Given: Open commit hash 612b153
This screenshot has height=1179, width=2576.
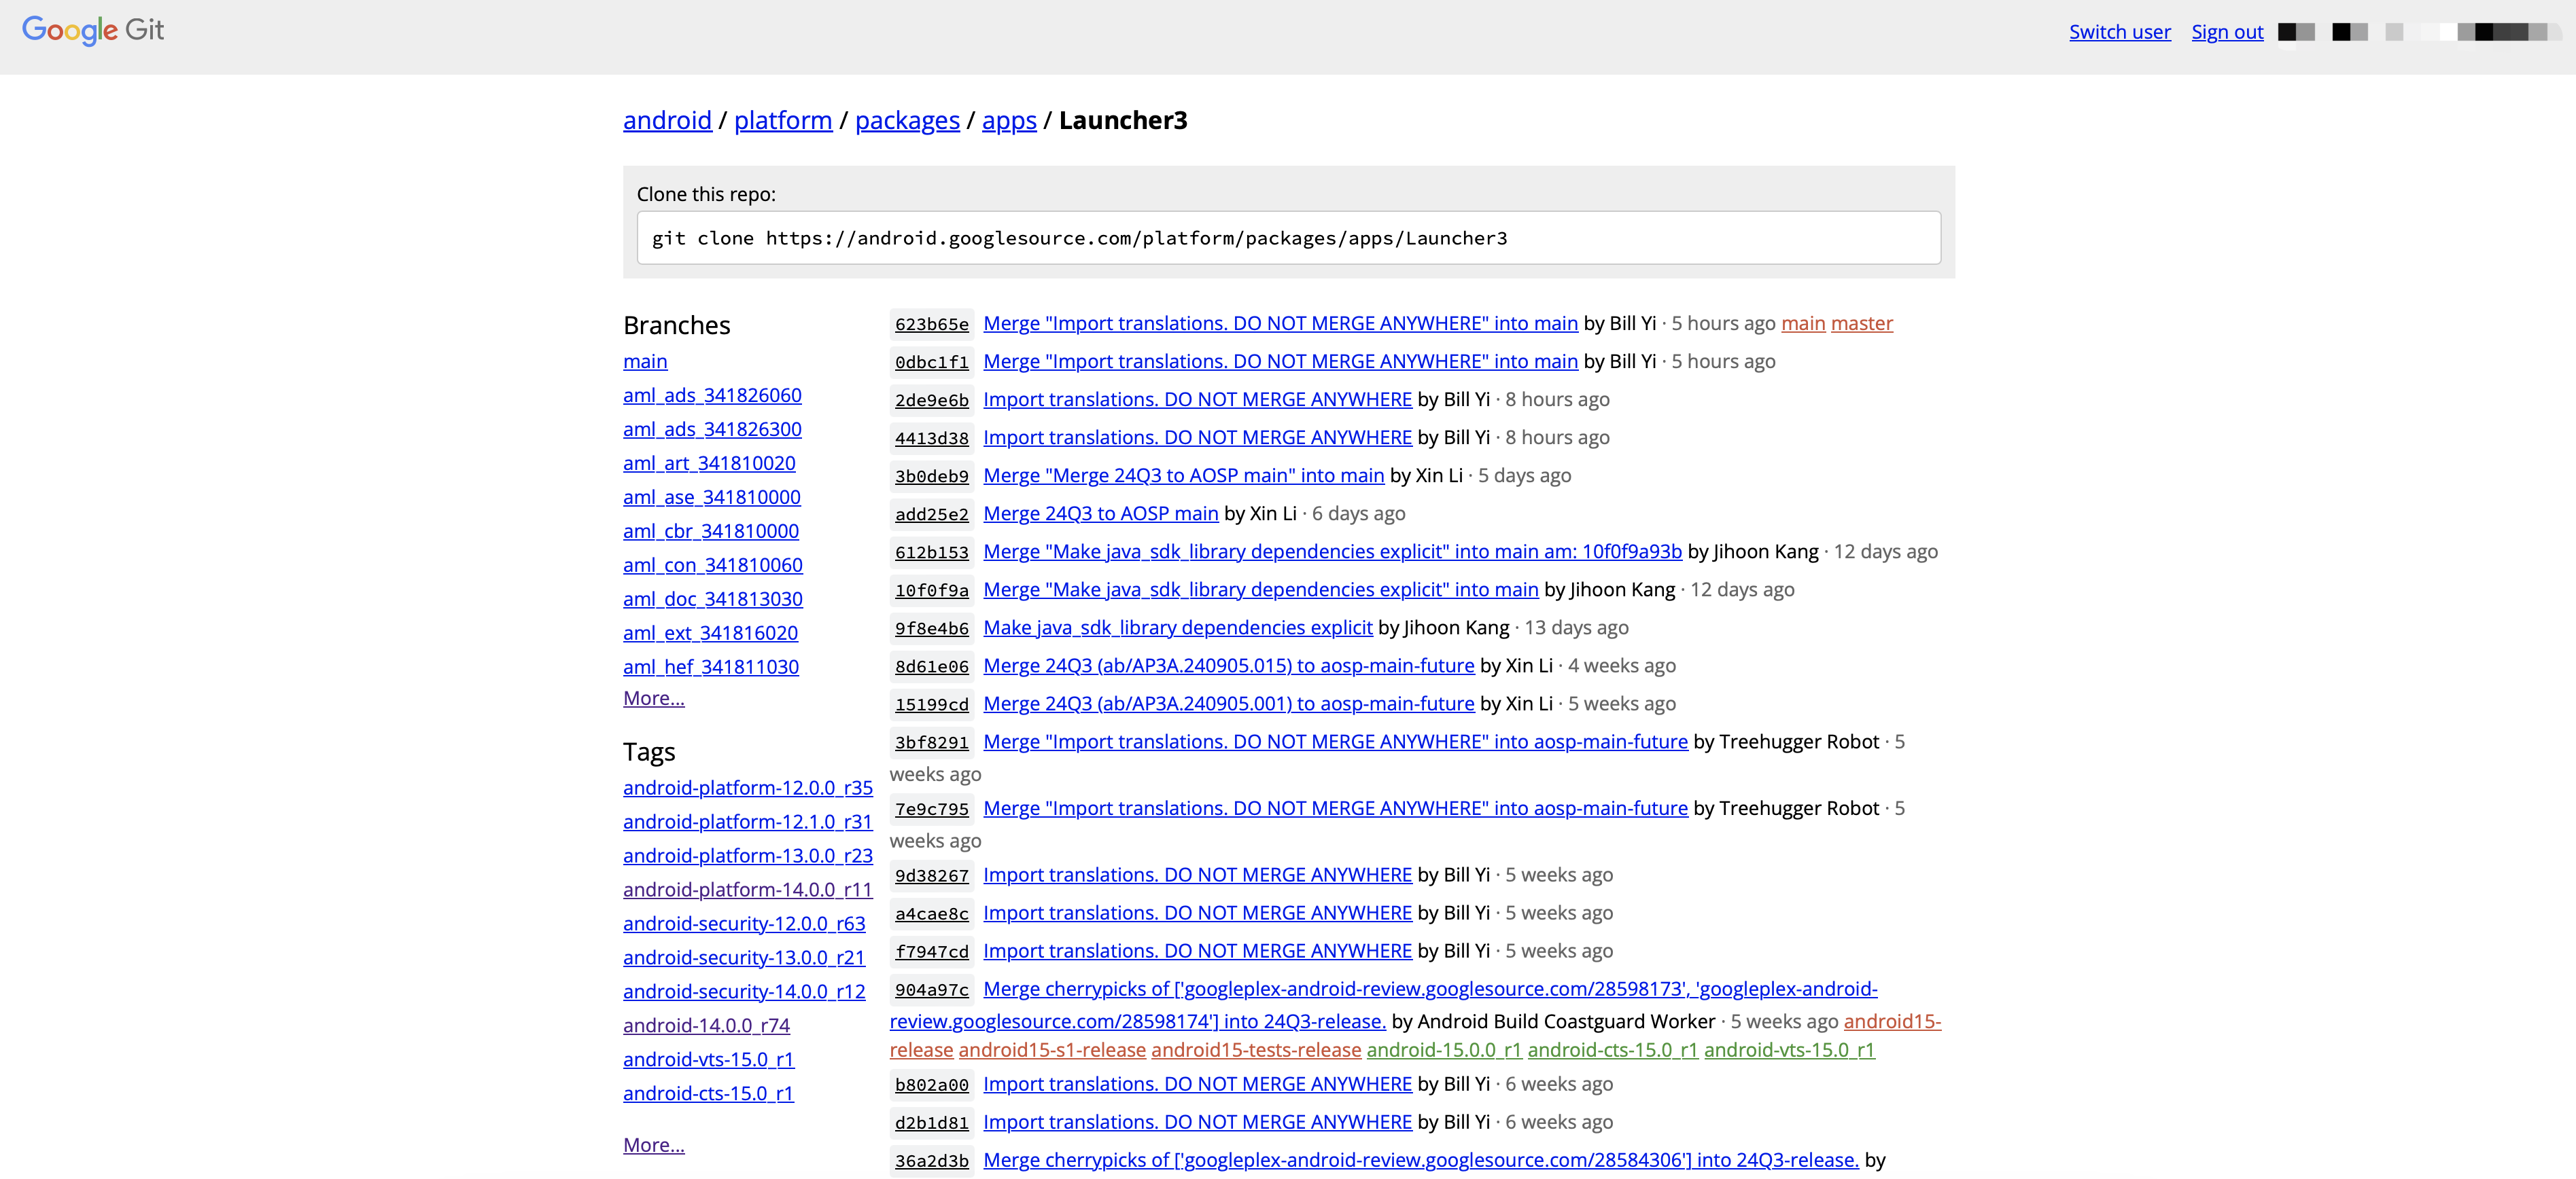Looking at the screenshot, I should coord(932,551).
